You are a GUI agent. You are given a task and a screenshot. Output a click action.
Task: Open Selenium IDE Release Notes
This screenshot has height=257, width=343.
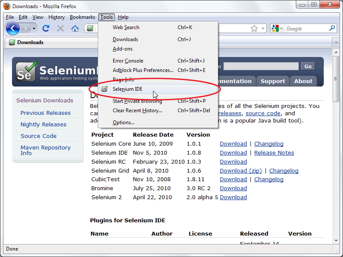pyautogui.click(x=274, y=153)
